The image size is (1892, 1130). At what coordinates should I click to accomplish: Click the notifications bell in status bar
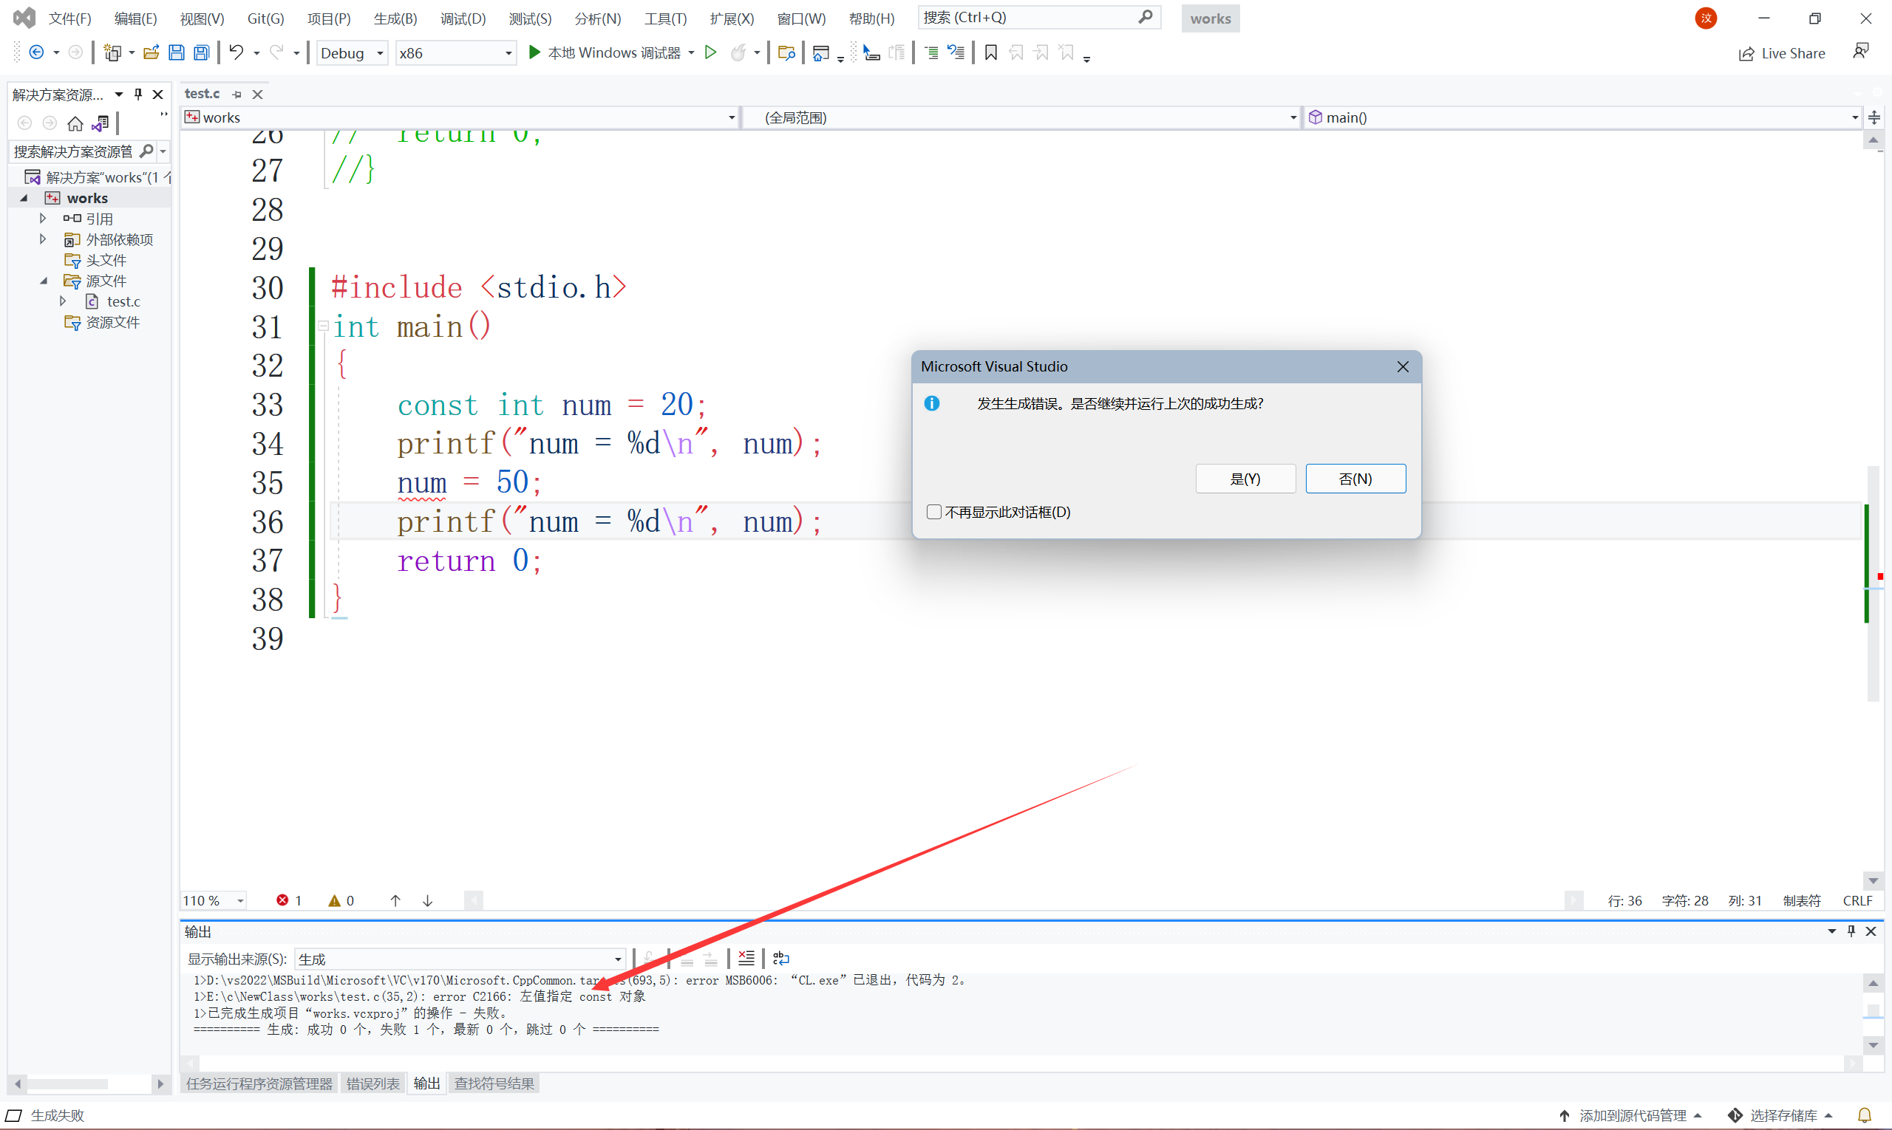click(x=1865, y=1115)
